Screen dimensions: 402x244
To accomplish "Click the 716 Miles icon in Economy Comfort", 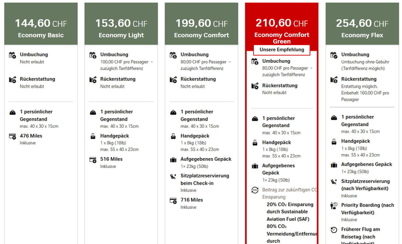I will (173, 200).
